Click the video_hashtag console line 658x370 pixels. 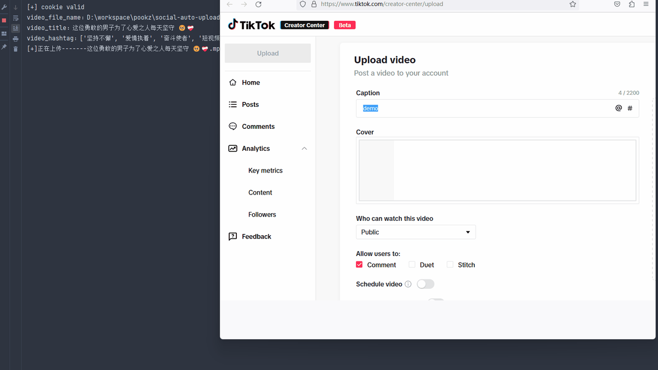click(x=123, y=38)
